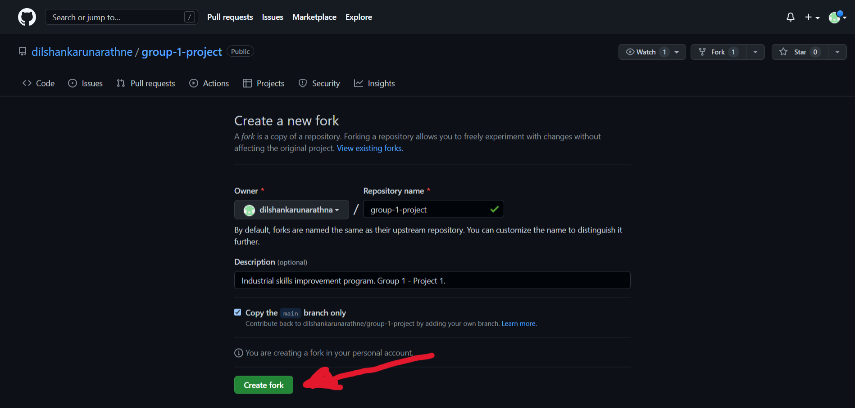Open the Learn more link
Viewport: 855px width, 408px height.
(x=519, y=323)
